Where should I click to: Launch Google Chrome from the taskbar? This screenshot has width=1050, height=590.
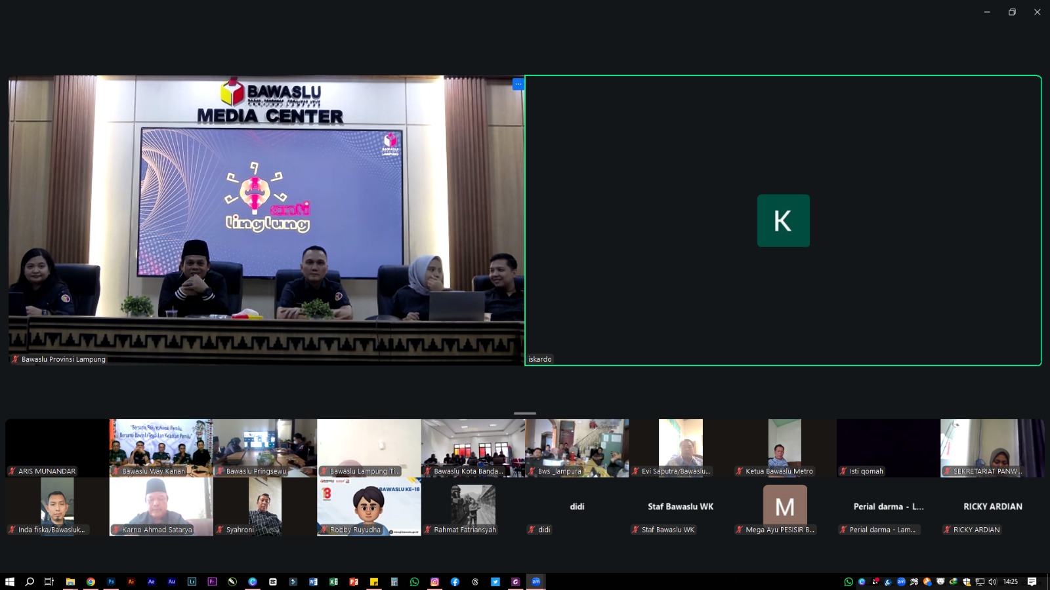tap(91, 581)
